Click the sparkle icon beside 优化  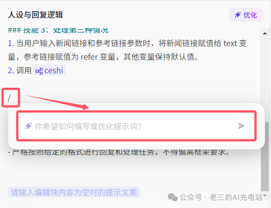(x=238, y=15)
